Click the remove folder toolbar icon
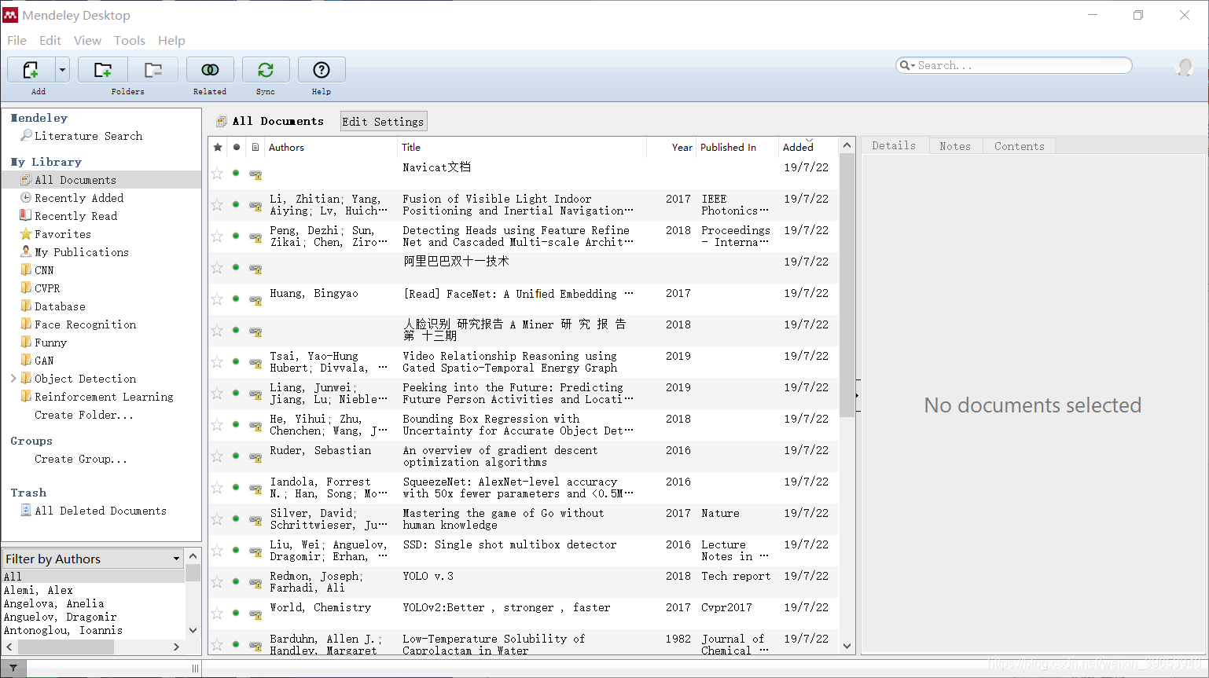Screen dimensions: 1209x678 coord(153,70)
